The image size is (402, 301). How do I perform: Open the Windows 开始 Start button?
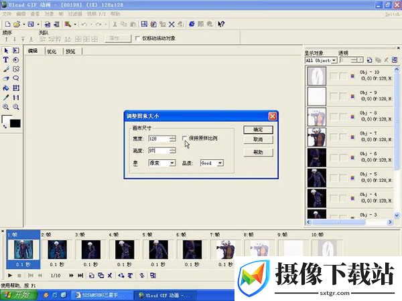point(19,295)
